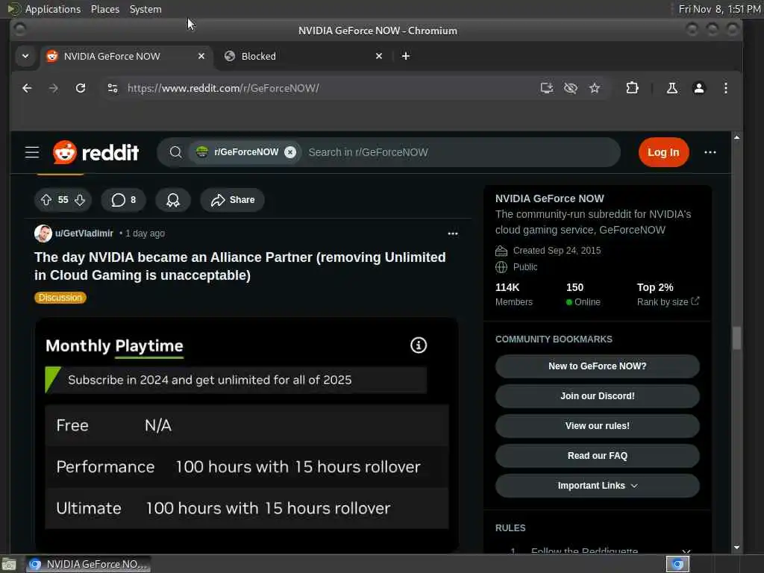764x573 pixels.
Task: Reload the current Reddit page
Action: coord(81,88)
